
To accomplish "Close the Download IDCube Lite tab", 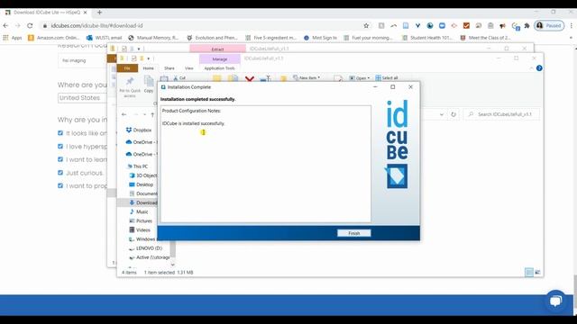I will click(x=86, y=12).
